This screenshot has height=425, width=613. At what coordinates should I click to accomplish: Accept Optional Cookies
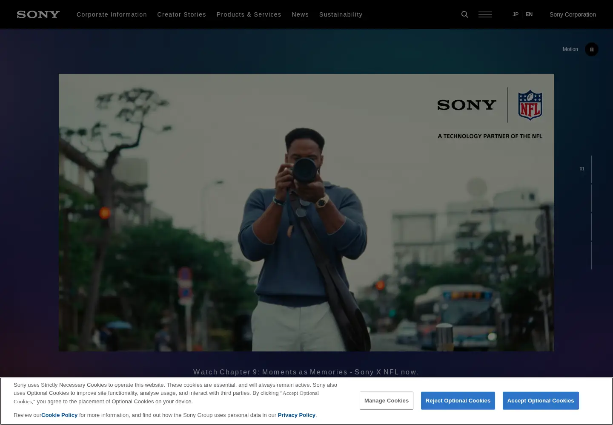[x=541, y=401]
